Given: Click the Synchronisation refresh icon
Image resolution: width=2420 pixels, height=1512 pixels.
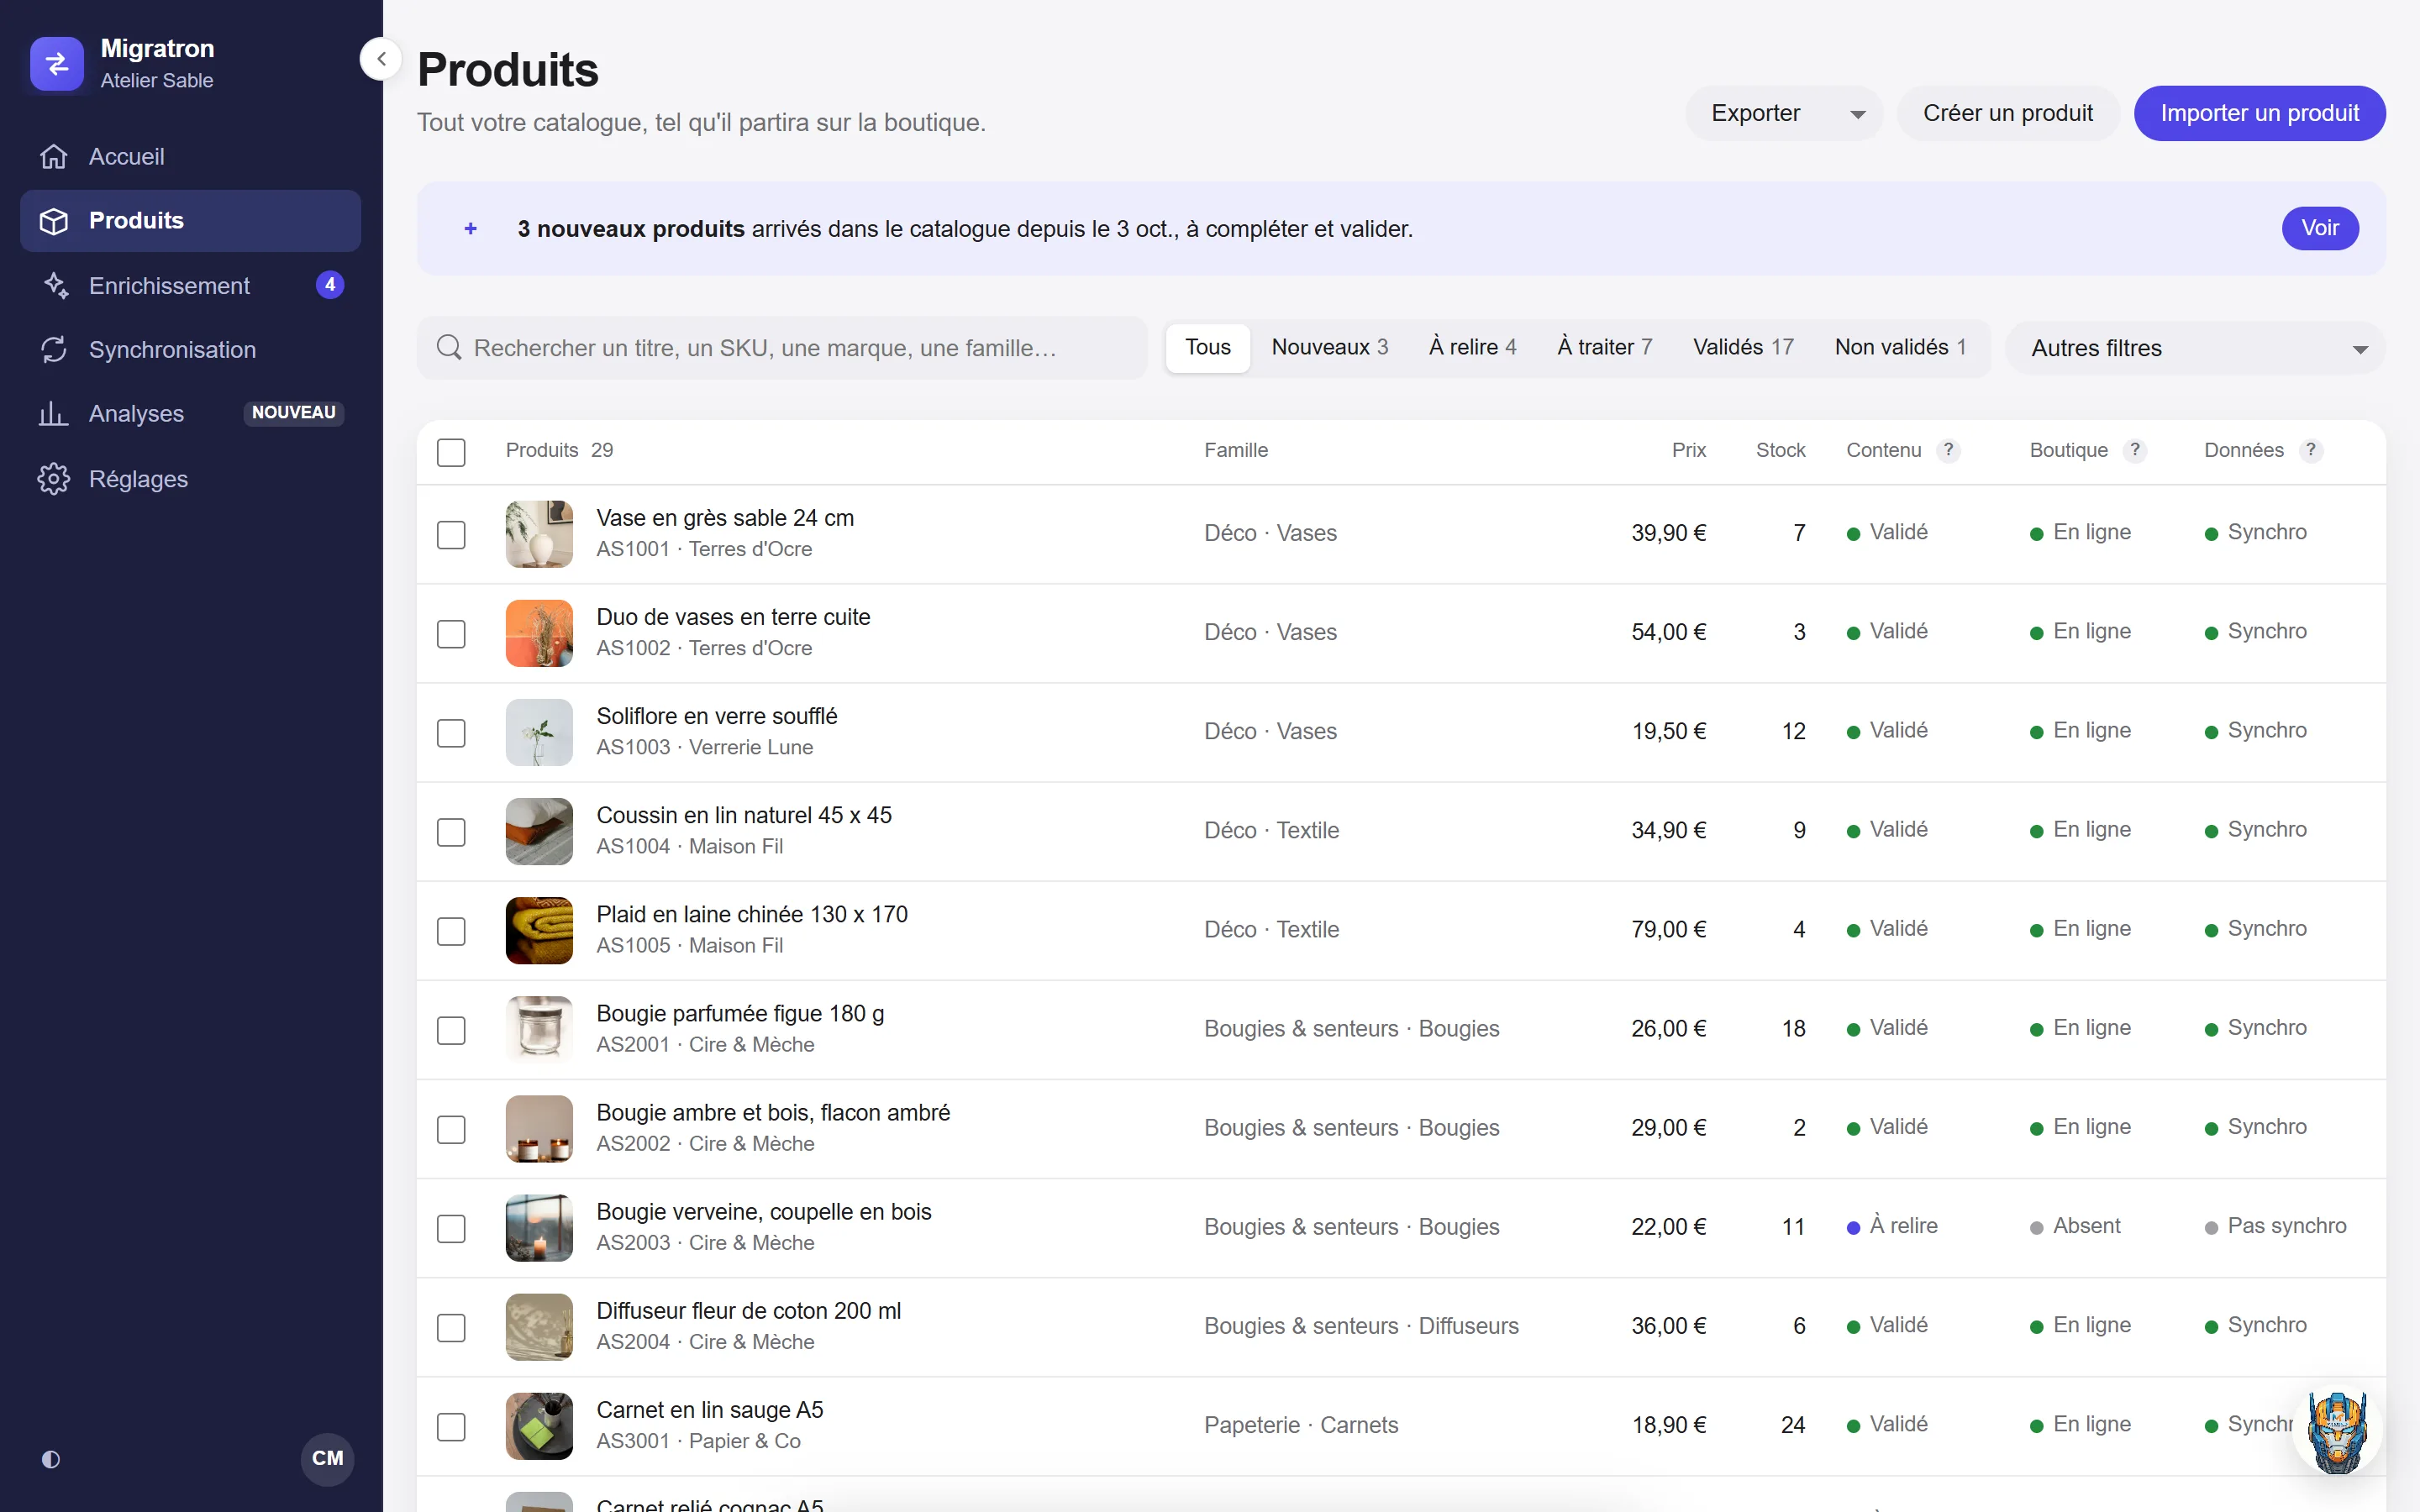Looking at the screenshot, I should tap(54, 350).
